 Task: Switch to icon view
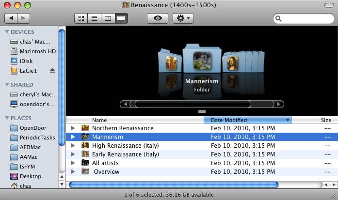point(81,18)
